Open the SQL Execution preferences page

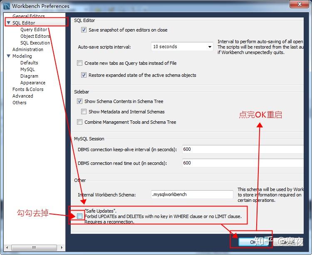35,43
